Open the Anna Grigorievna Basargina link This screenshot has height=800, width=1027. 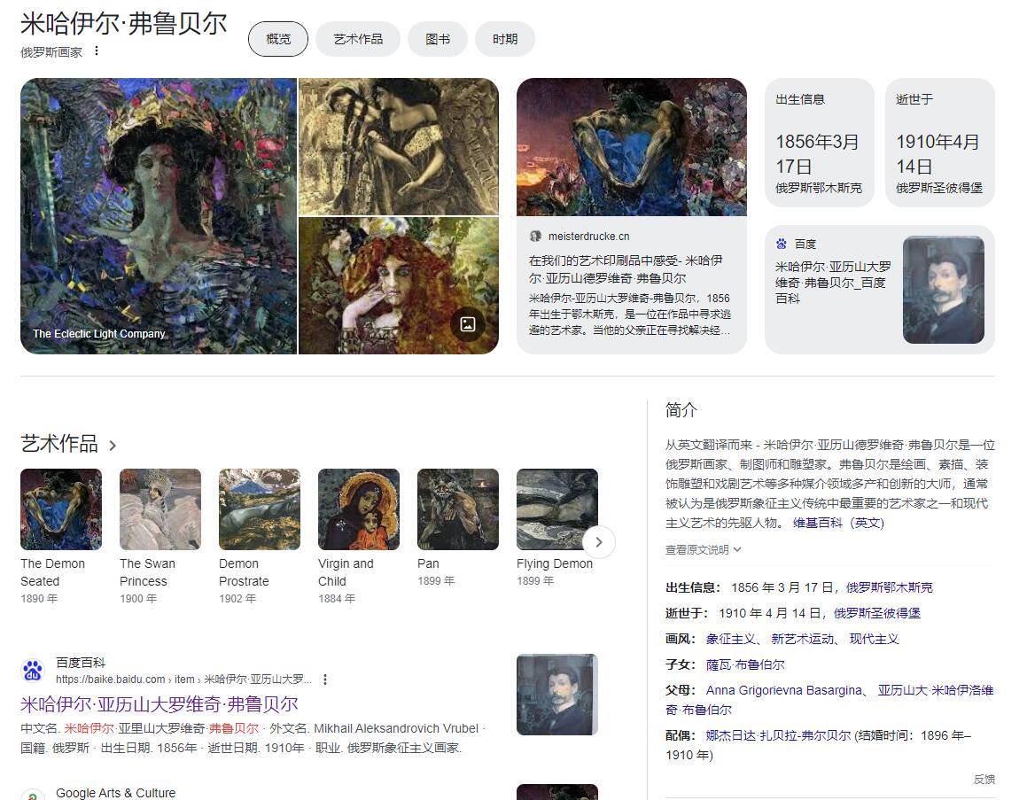click(784, 691)
